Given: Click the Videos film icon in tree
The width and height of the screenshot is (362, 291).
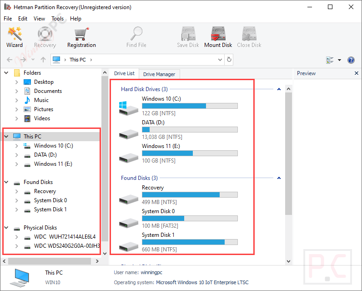Looking at the screenshot, I should point(27,118).
